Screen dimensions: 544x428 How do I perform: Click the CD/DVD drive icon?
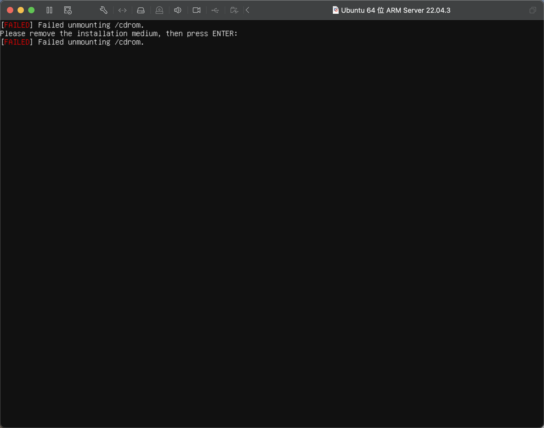click(x=159, y=10)
